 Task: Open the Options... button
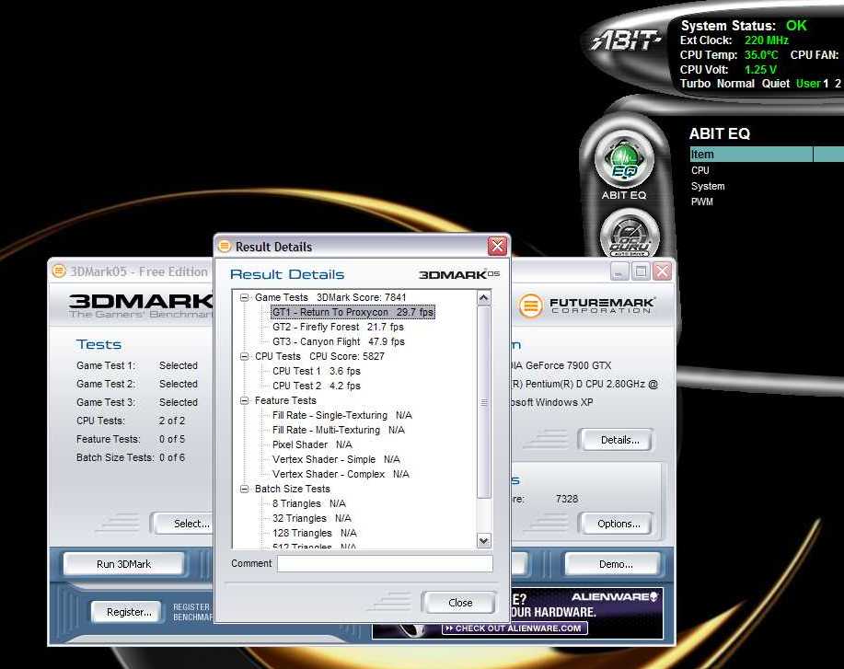click(x=618, y=523)
